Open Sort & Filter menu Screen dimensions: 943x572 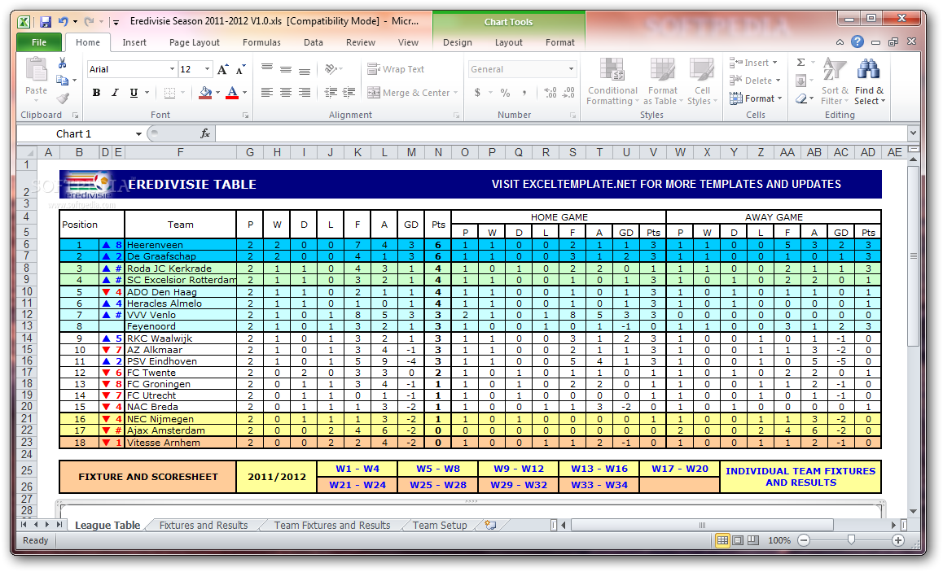[835, 81]
